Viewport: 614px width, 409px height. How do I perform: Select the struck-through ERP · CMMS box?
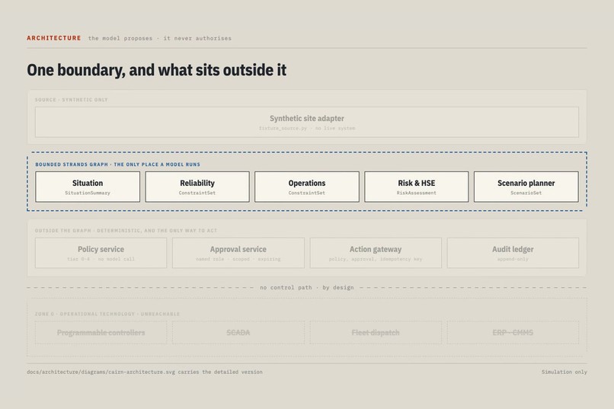[513, 333]
